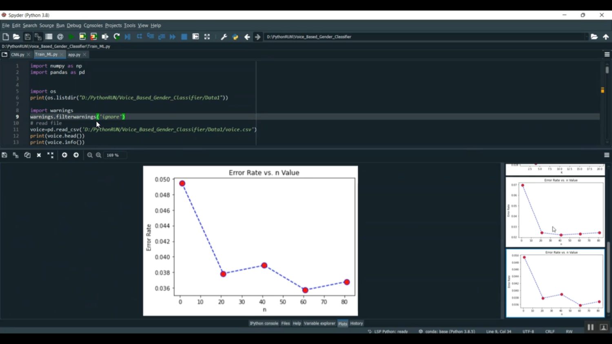Toggle maximize current pane
The height and width of the screenshot is (344, 612).
tap(195, 37)
